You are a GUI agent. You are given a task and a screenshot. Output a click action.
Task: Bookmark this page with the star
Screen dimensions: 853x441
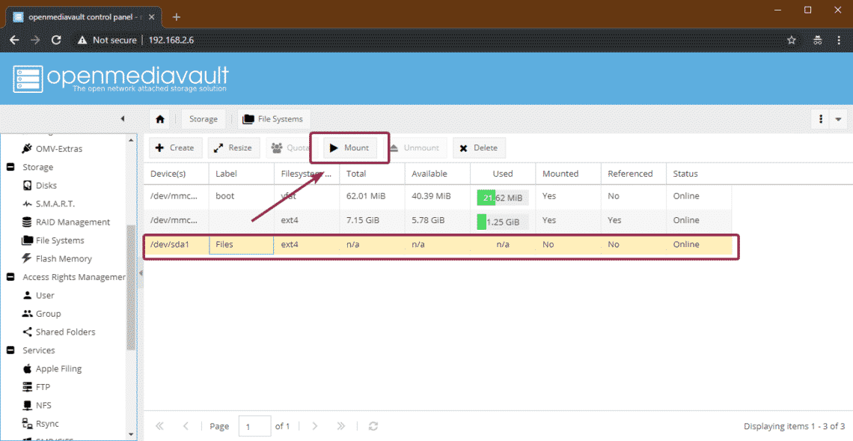point(792,40)
